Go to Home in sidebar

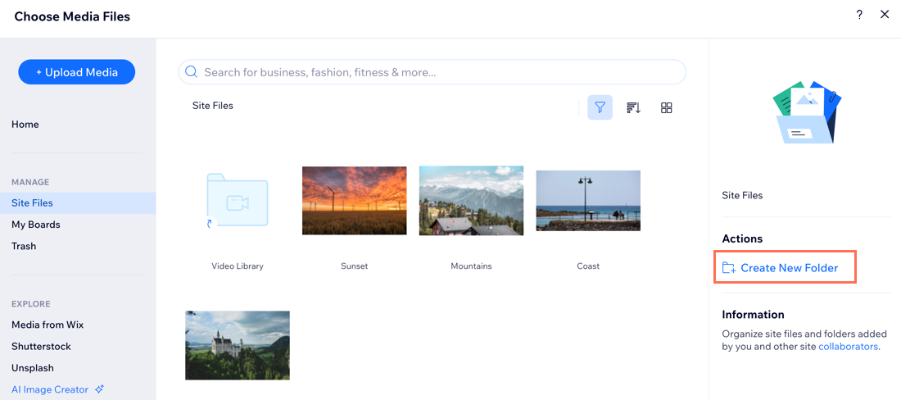(x=25, y=125)
